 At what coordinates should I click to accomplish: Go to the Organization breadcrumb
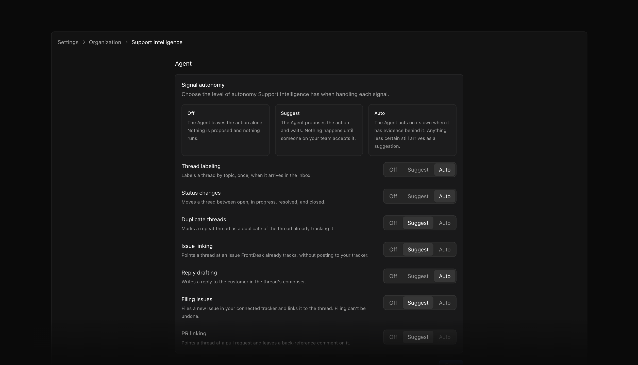coord(105,42)
